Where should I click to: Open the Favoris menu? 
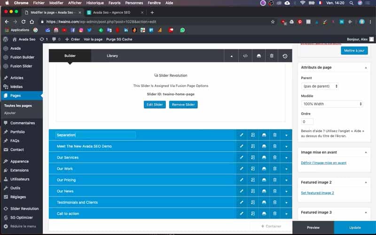pos(114,3)
